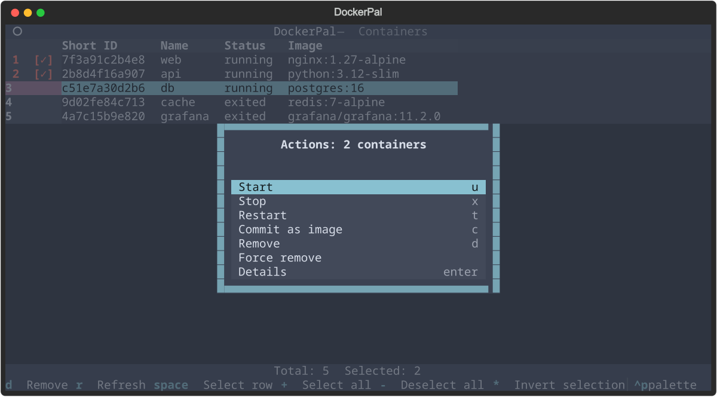The image size is (717, 397).
Task: Click Remove in the footer bar
Action: coord(47,385)
